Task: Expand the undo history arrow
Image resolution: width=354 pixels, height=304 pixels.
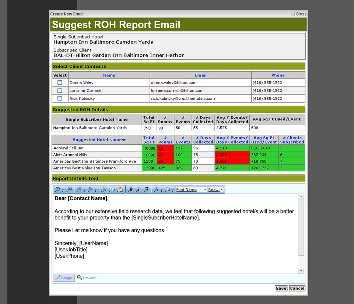Action: [x=84, y=190]
